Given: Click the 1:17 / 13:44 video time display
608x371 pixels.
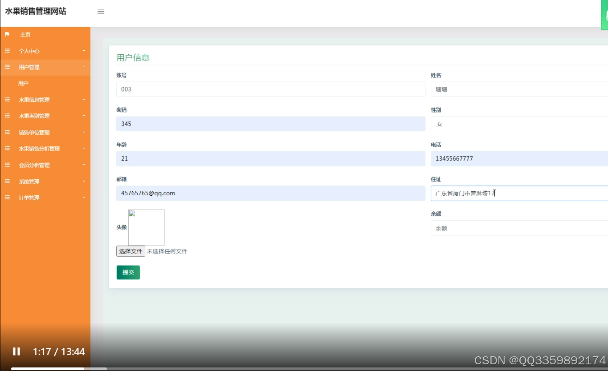Looking at the screenshot, I should [59, 352].
